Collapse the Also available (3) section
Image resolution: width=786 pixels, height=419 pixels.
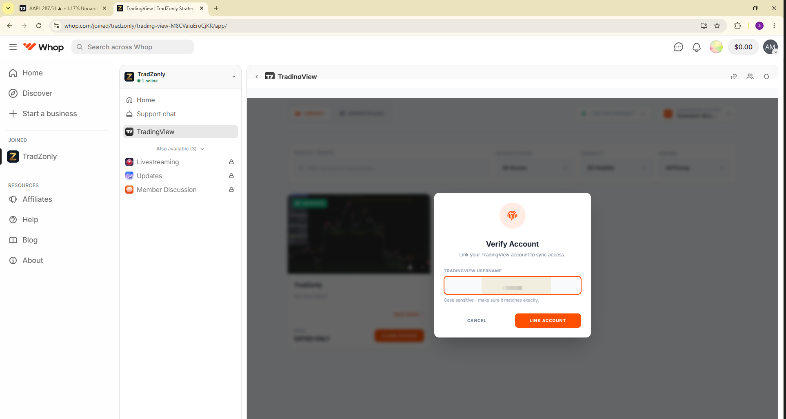point(180,149)
